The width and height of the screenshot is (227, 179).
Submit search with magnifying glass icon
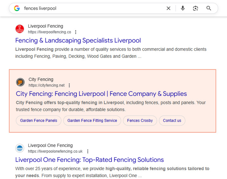(x=209, y=8)
